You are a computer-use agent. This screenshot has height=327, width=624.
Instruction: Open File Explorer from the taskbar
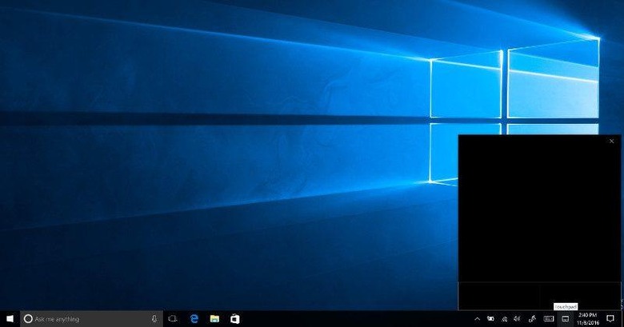pos(214,319)
